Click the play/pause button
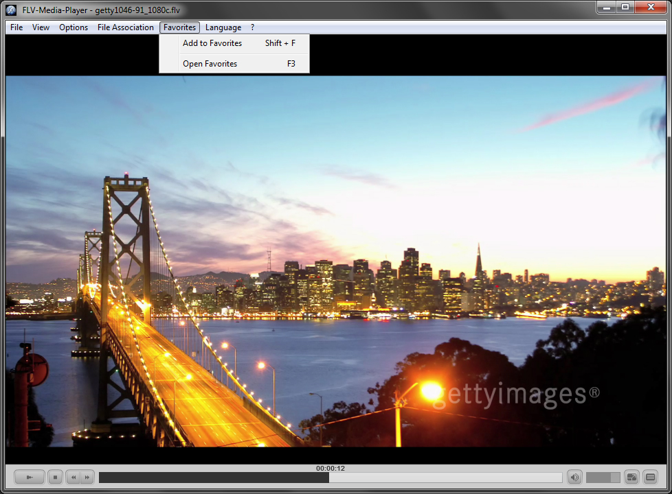 coord(29,477)
